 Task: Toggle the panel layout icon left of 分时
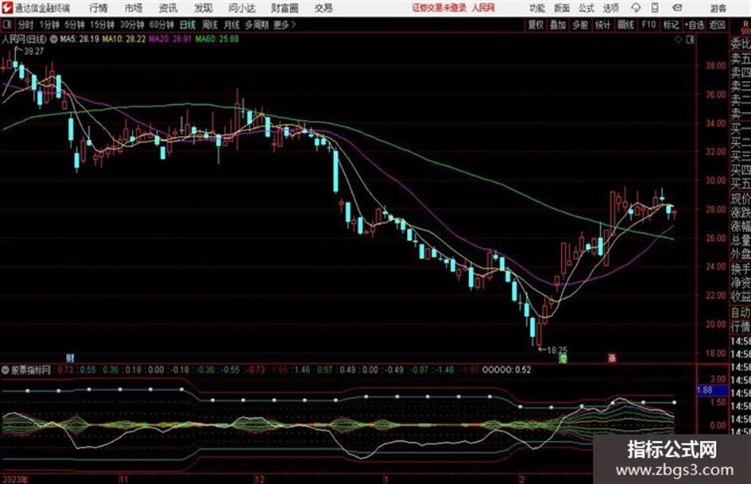pyautogui.click(x=6, y=25)
